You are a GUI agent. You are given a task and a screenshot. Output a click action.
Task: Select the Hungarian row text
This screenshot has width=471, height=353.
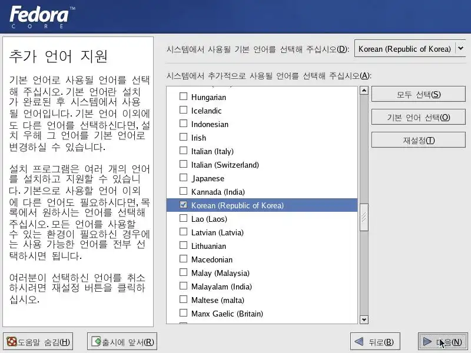point(209,97)
